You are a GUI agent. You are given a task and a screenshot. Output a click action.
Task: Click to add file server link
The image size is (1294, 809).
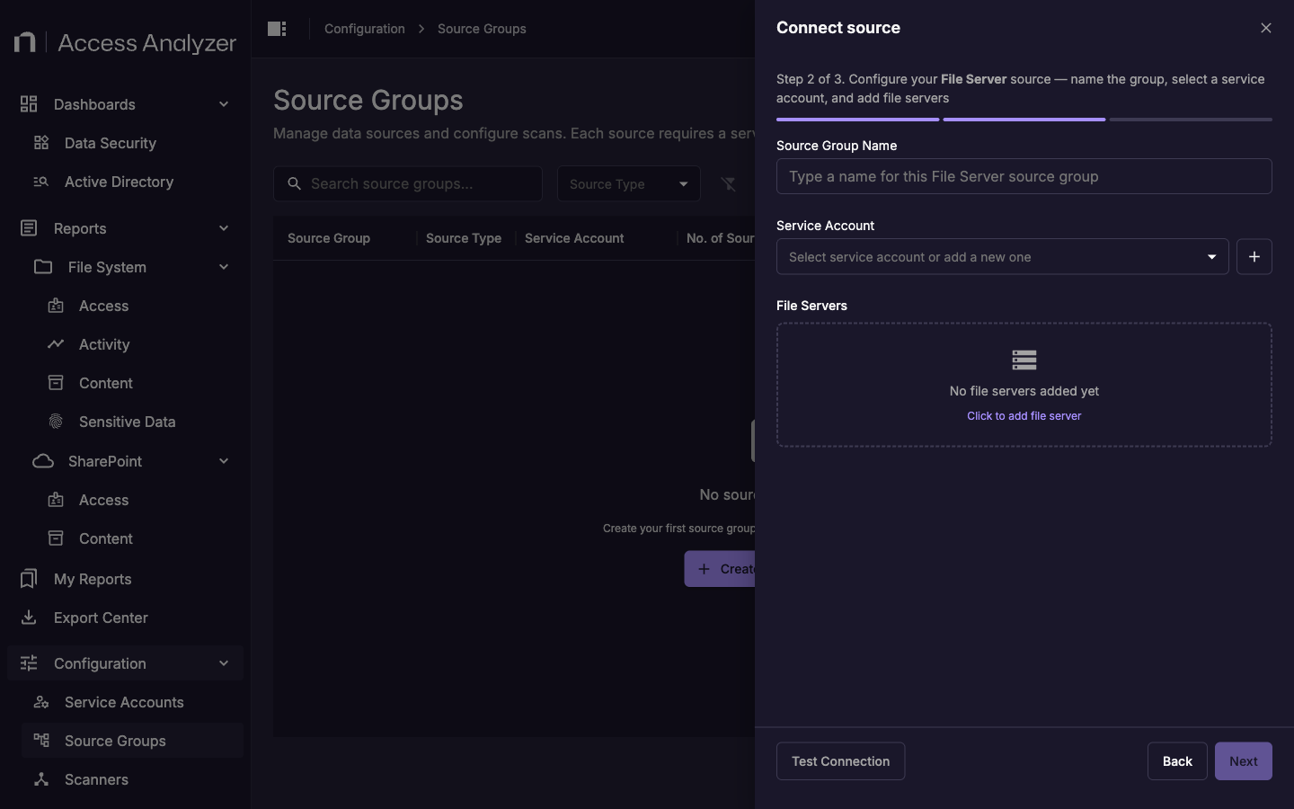pos(1024,416)
